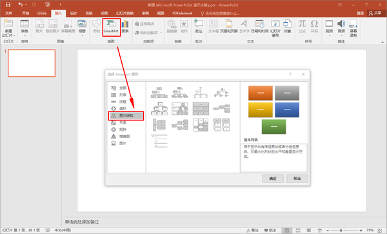The width and height of the screenshot is (387, 234).
Task: Select the 层次结构 hierarchy category
Action: tap(126, 115)
